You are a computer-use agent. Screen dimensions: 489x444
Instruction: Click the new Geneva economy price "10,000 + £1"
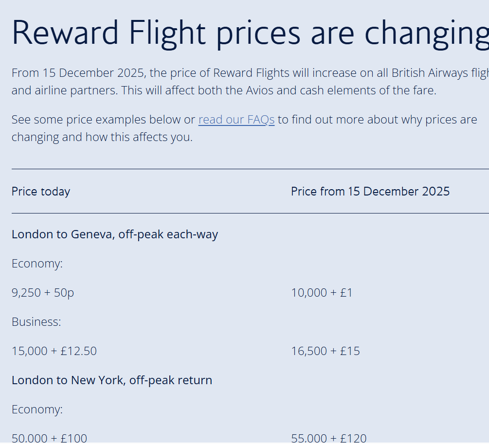(x=322, y=293)
